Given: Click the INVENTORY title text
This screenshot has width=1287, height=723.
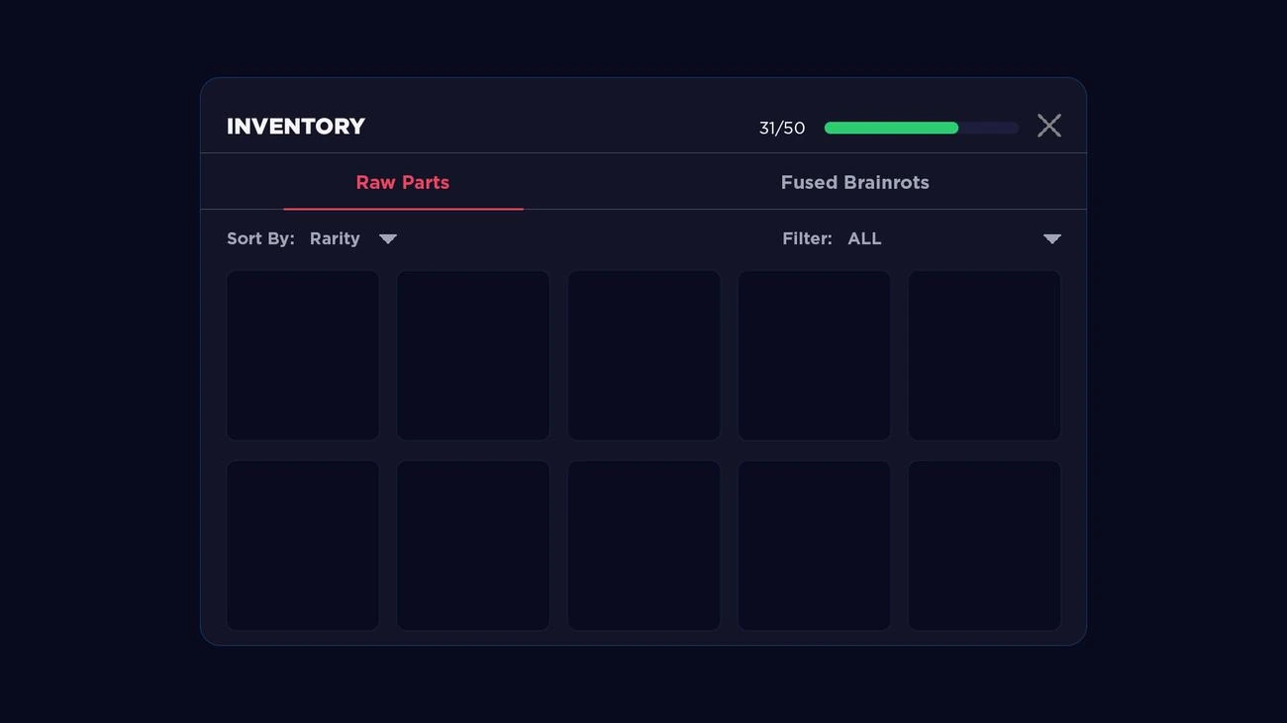Looking at the screenshot, I should [296, 127].
